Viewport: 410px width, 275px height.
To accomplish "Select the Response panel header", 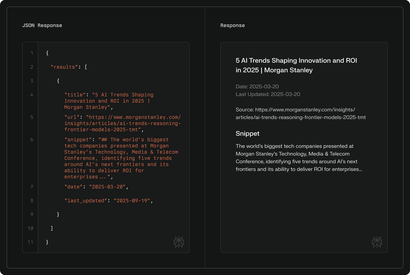I will [232, 25].
